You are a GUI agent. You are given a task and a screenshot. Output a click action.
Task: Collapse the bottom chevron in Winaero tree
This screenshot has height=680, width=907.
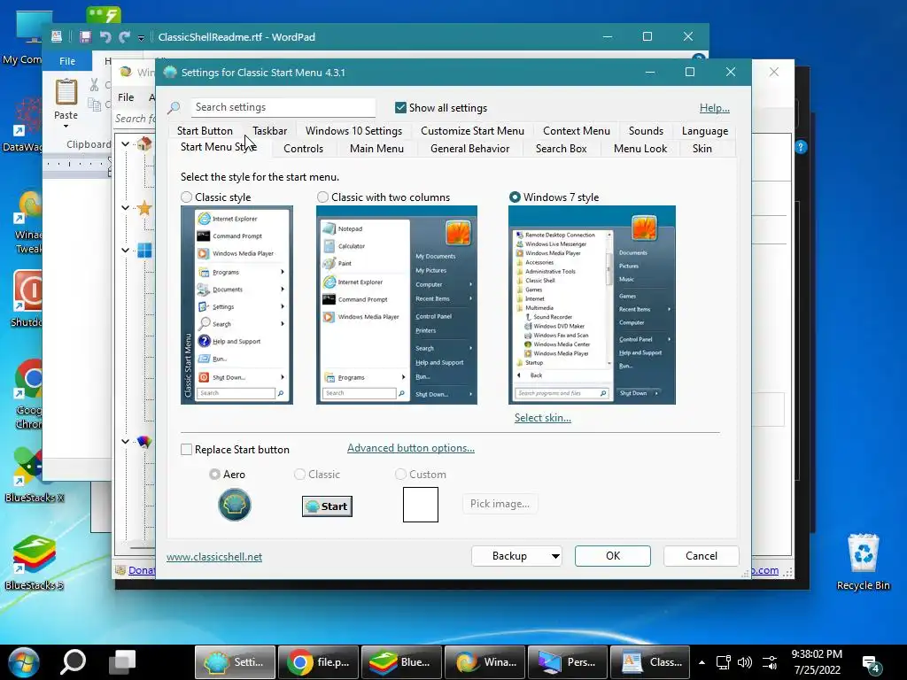click(x=126, y=441)
